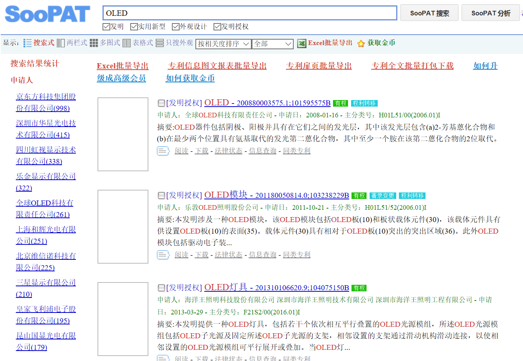Screen dimensions: 523x361
Task: Click inside the OLED search input field
Action: click(250, 13)
